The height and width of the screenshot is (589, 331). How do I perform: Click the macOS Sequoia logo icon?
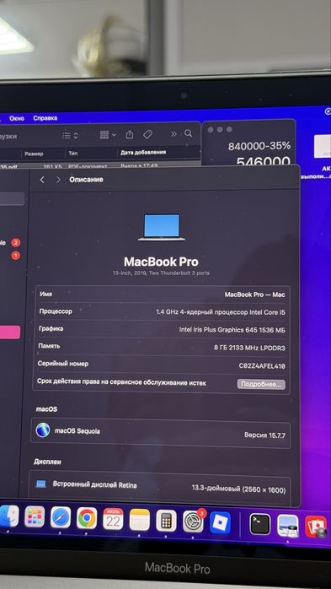tap(43, 430)
